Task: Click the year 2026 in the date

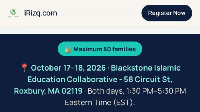Action: tap(96, 68)
